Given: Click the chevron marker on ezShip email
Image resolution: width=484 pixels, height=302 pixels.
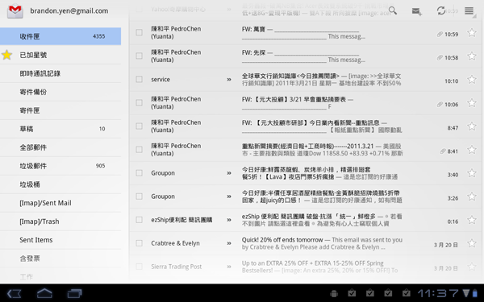Looking at the screenshot, I should click(x=229, y=220).
